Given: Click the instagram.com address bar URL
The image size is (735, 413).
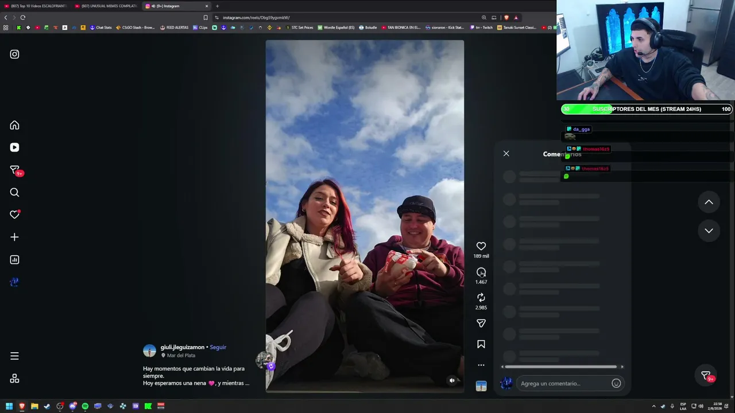Looking at the screenshot, I should [256, 18].
